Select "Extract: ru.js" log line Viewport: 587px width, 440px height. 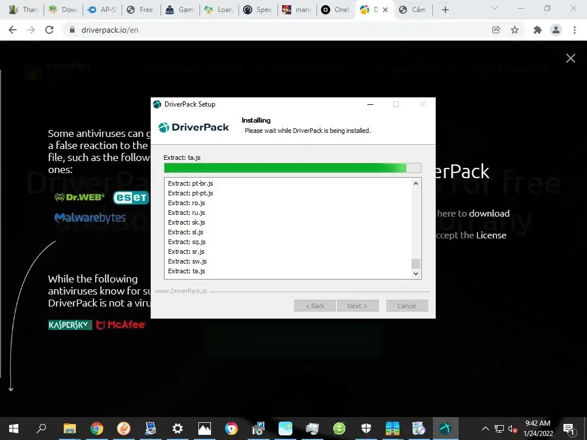point(186,213)
